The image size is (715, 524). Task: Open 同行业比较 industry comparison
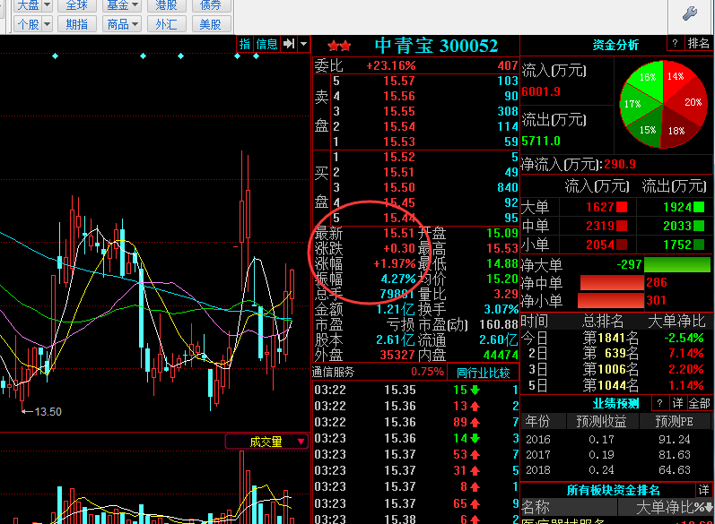[x=483, y=373]
